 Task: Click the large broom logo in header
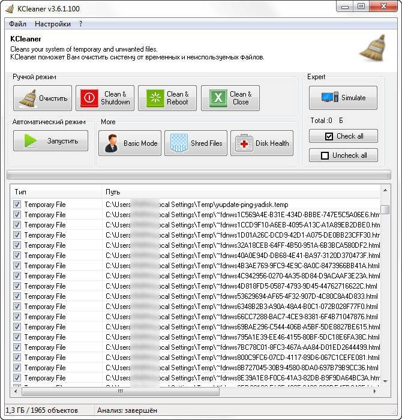pos(373,47)
